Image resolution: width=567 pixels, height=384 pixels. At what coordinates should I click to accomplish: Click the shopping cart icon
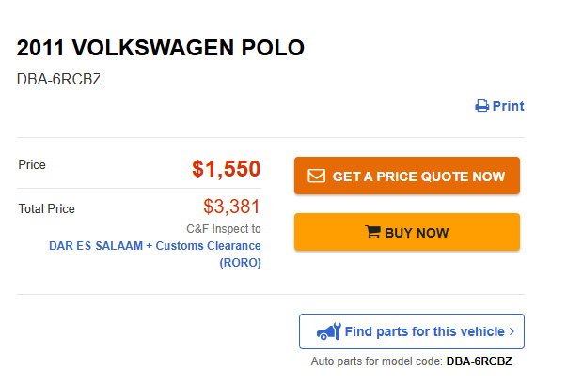point(372,233)
